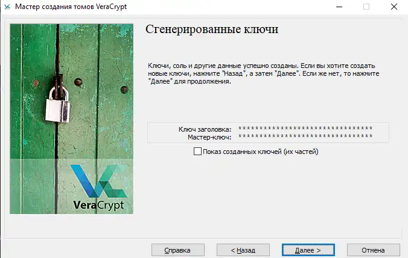The width and height of the screenshot is (408, 258).
Task: Cancel the wizard with the Отмена button
Action: (373, 250)
